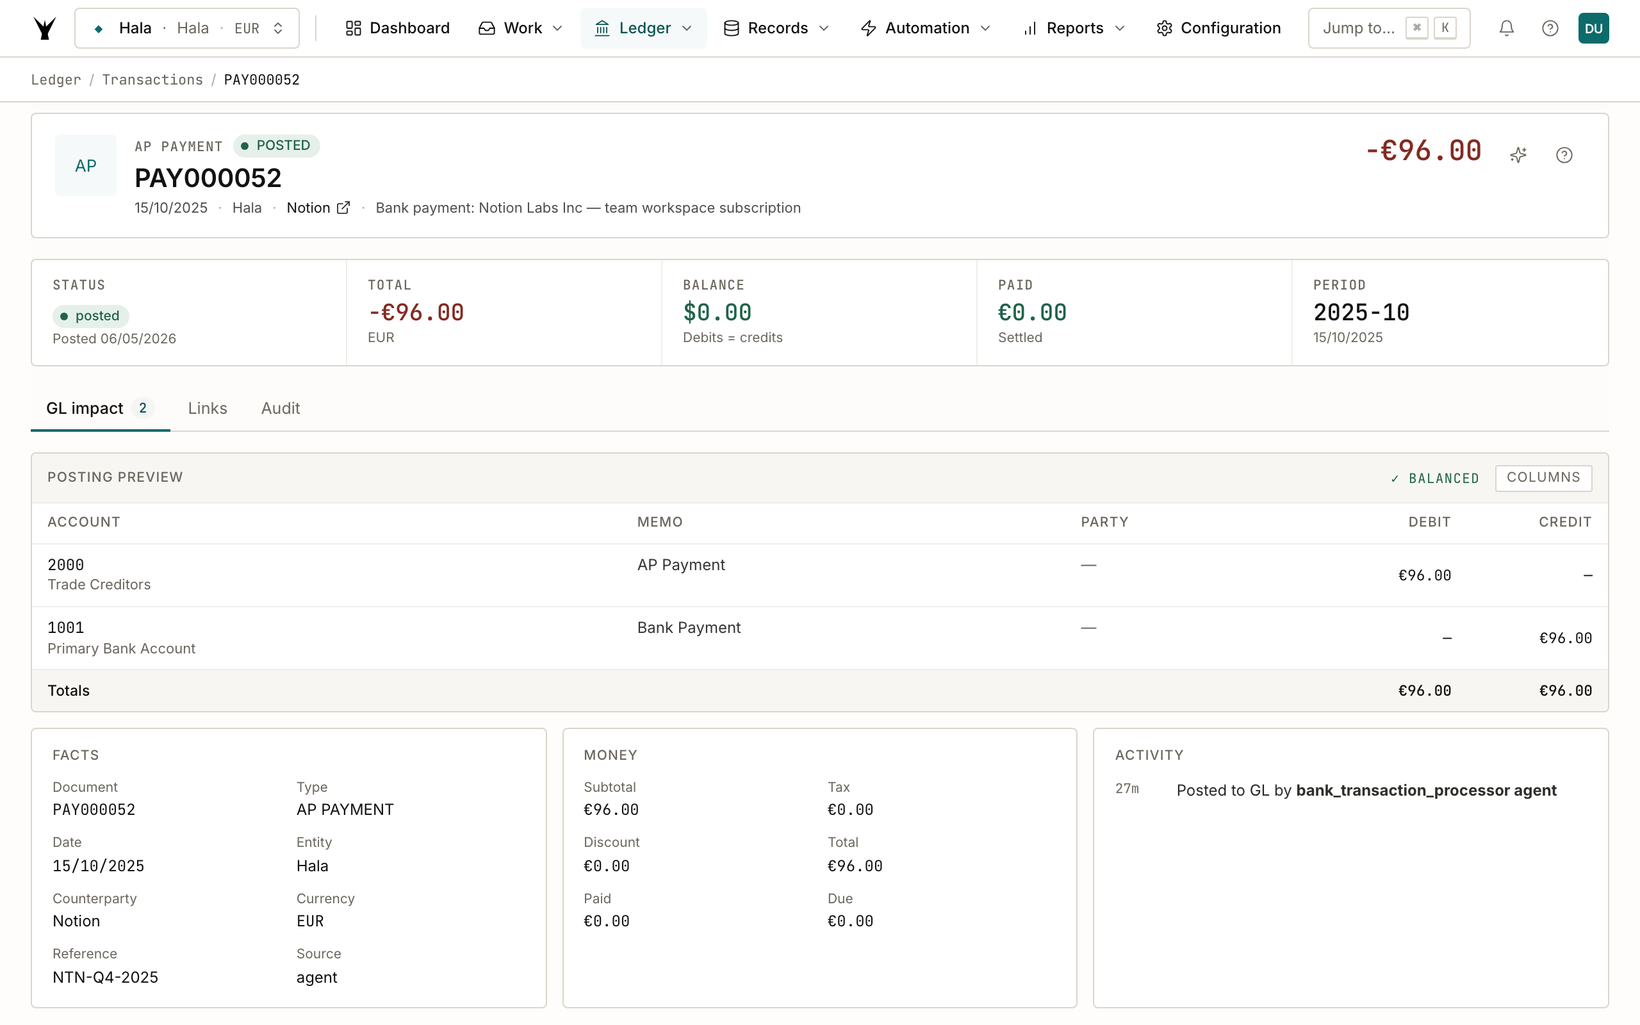Expand the Records menu
Viewport: 1640px width, 1025px height.
(776, 28)
